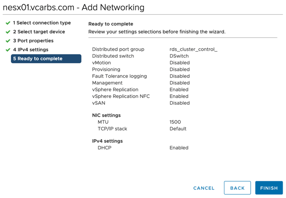Cancel the Add Networking wizard

pyautogui.click(x=204, y=188)
